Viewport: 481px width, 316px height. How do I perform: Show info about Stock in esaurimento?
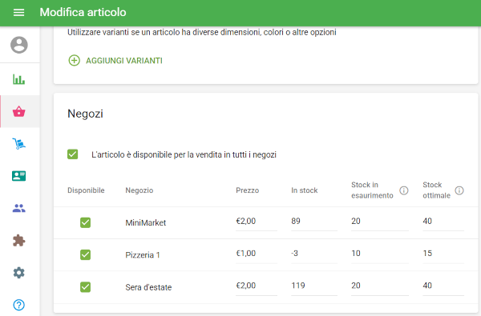click(x=404, y=190)
